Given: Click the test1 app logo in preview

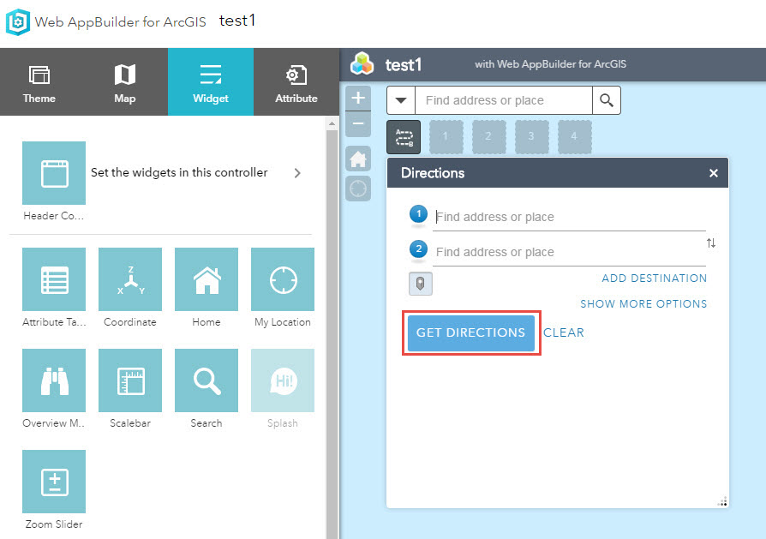Looking at the screenshot, I should click(x=362, y=64).
